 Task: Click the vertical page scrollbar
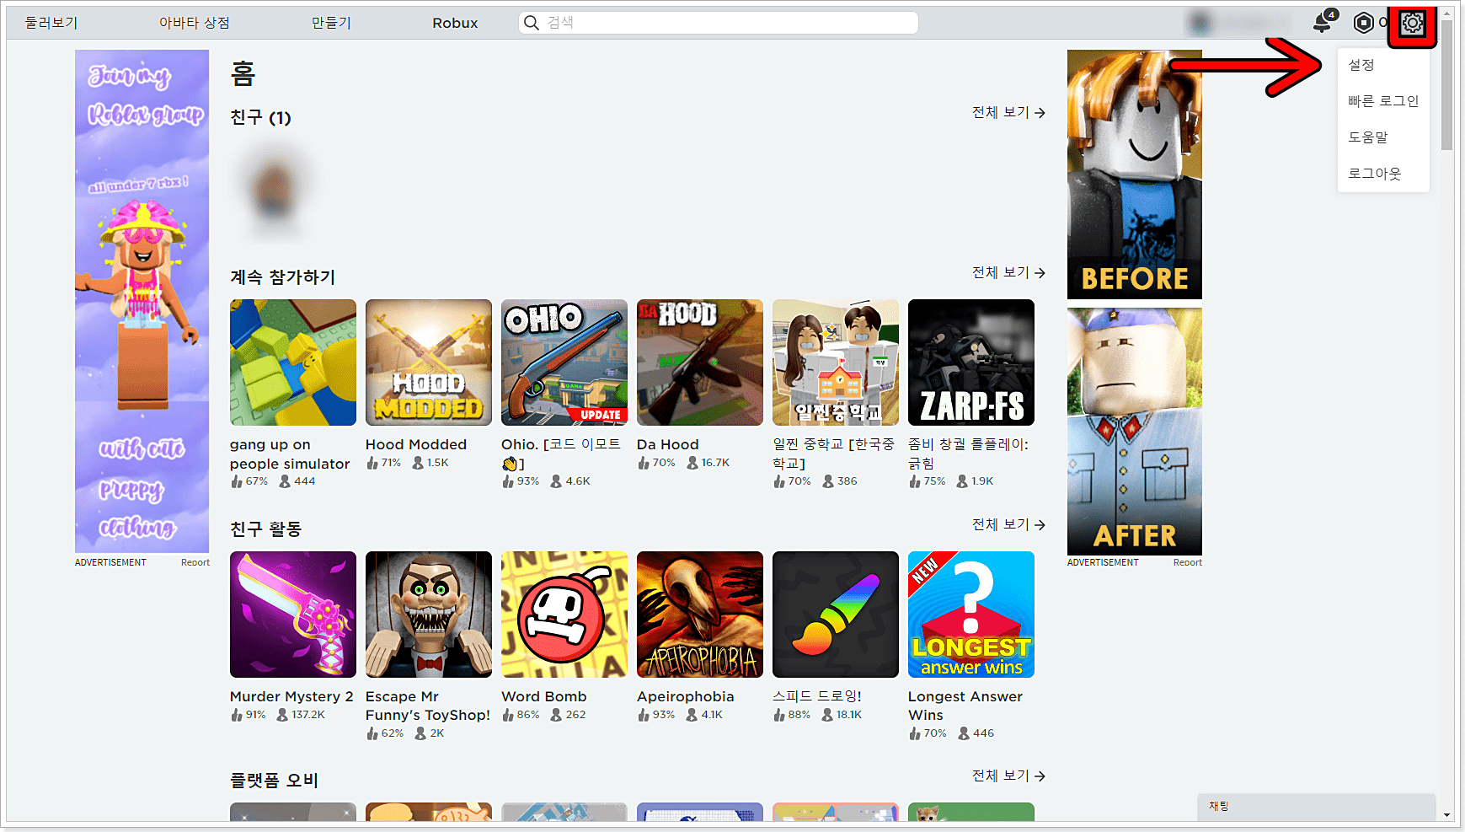click(x=1446, y=84)
